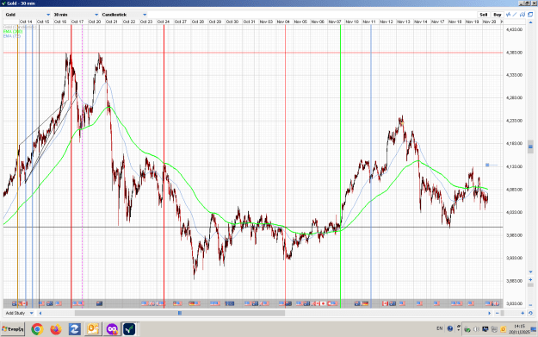Click the horizontal time scrollbar thumb
Image resolution: width=538 pixels, height=337 pixels.
(180, 313)
